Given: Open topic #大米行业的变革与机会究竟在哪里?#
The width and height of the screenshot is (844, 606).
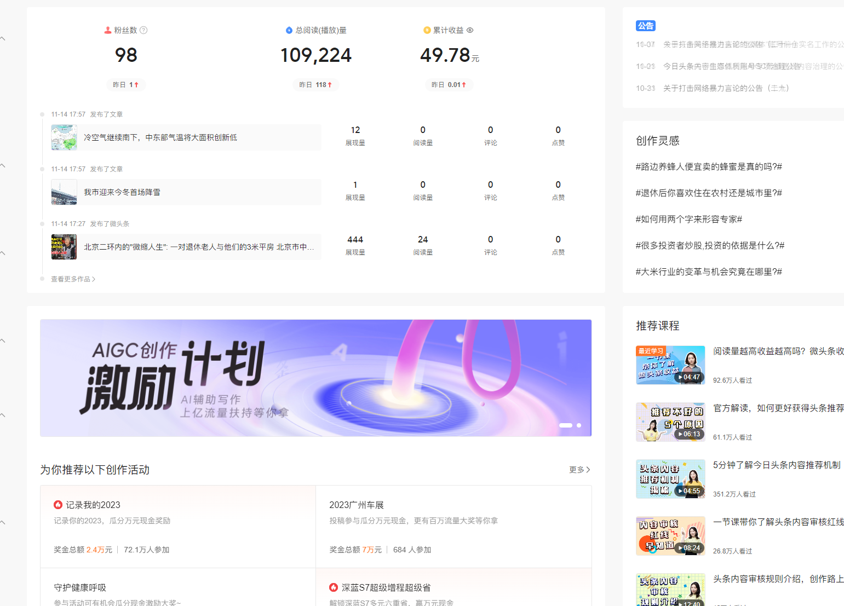Looking at the screenshot, I should [x=709, y=272].
